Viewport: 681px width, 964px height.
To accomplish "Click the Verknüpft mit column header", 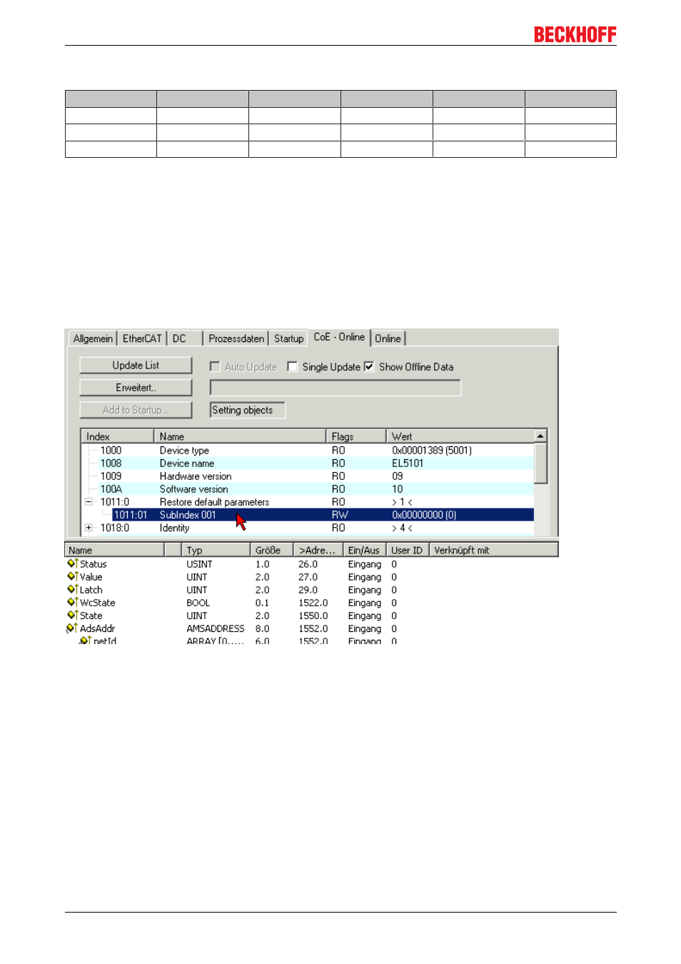I will [x=493, y=551].
